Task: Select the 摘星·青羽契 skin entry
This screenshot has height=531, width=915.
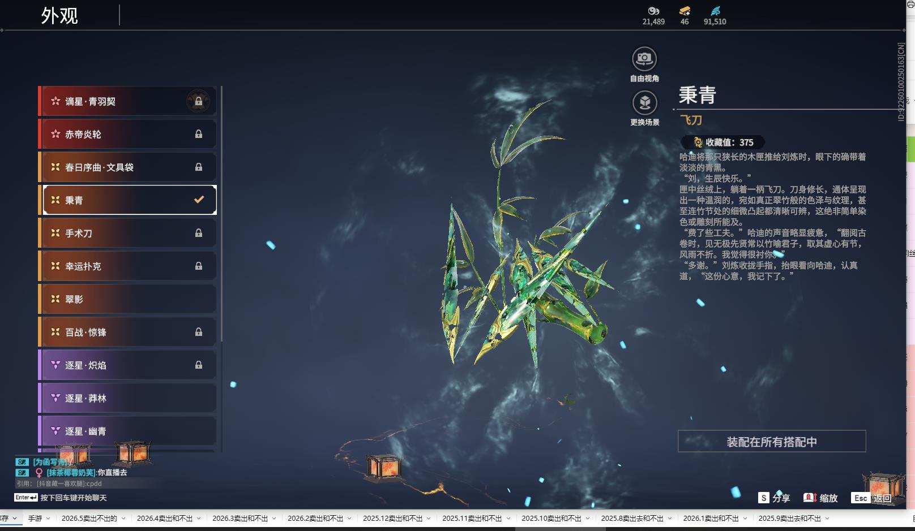Action: click(x=127, y=101)
